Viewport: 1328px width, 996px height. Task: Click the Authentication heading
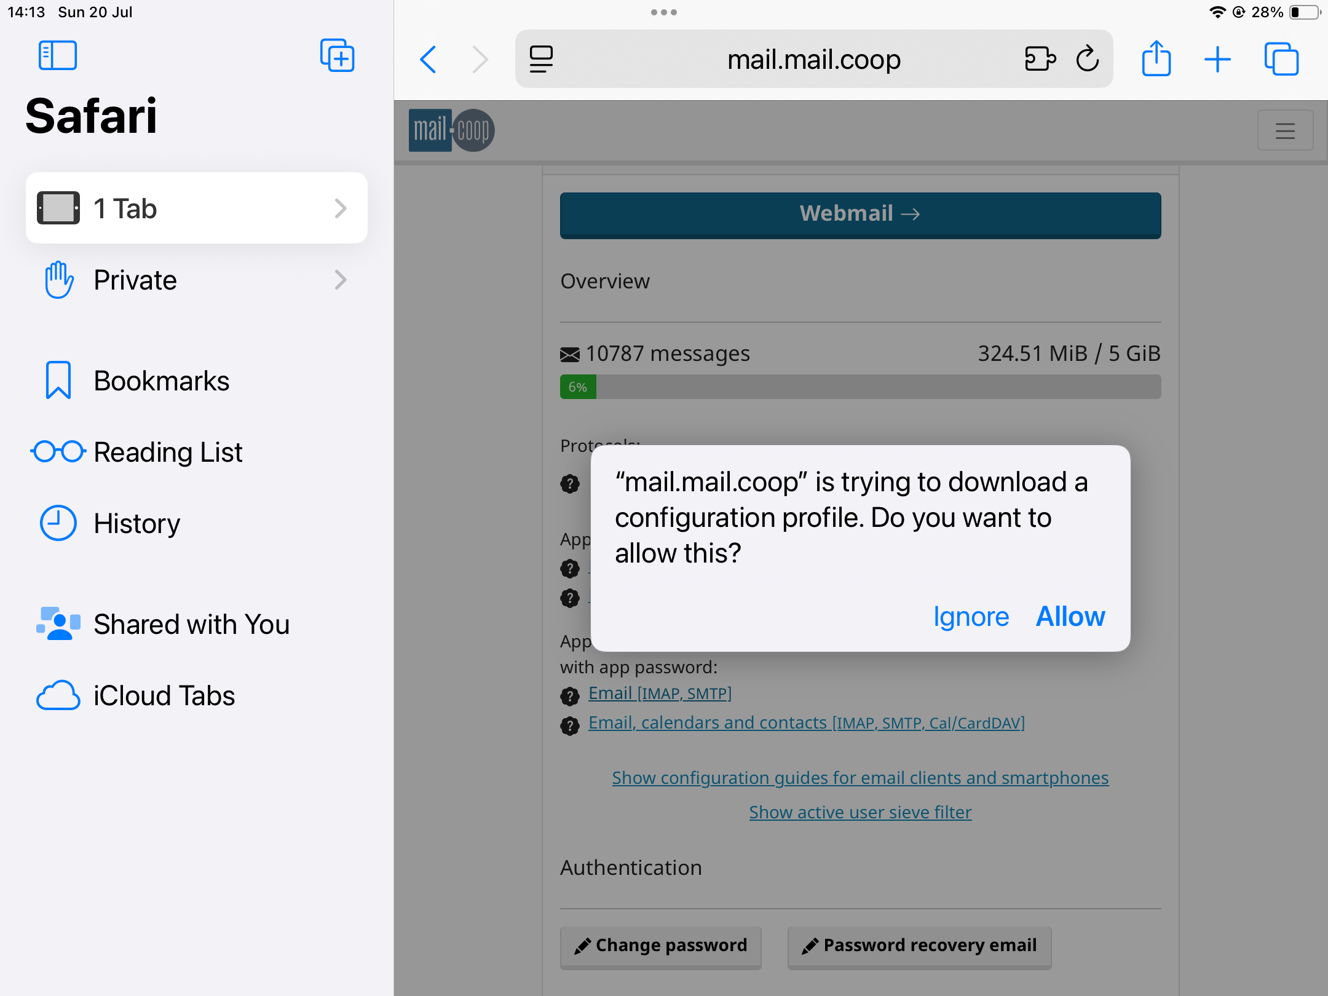[x=631, y=868]
